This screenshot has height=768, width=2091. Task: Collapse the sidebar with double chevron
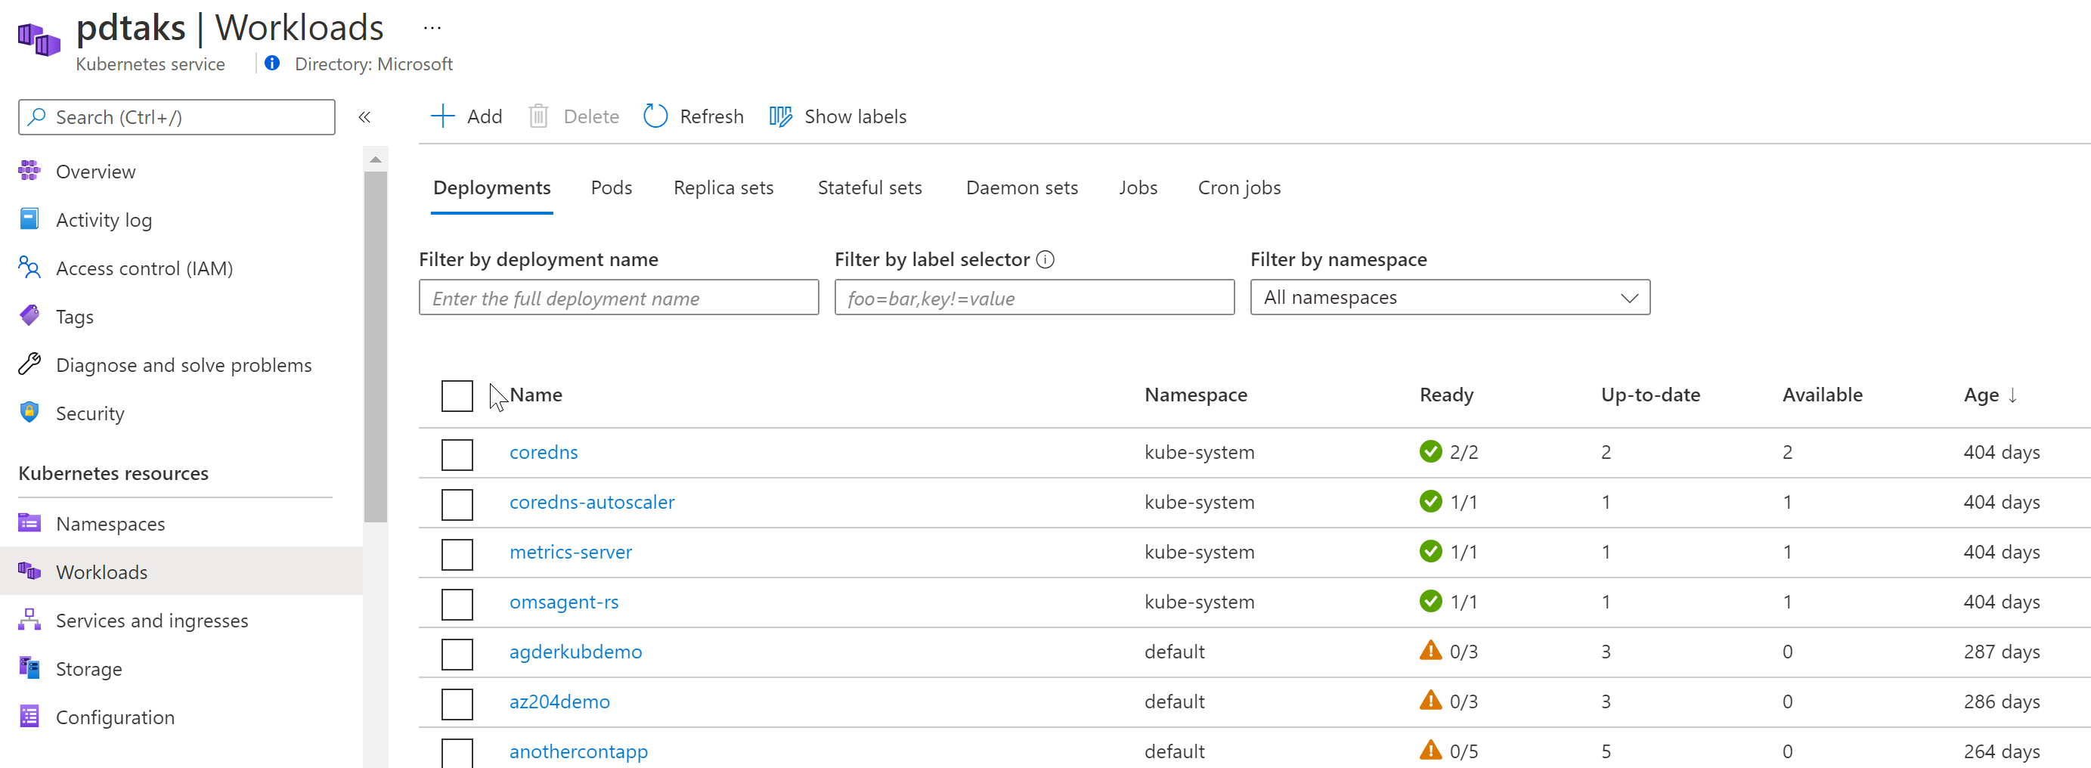click(x=364, y=117)
